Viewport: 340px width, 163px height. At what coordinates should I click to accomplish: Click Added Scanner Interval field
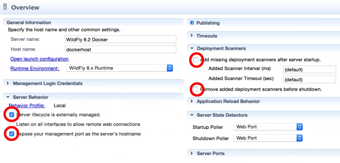coord(310,70)
